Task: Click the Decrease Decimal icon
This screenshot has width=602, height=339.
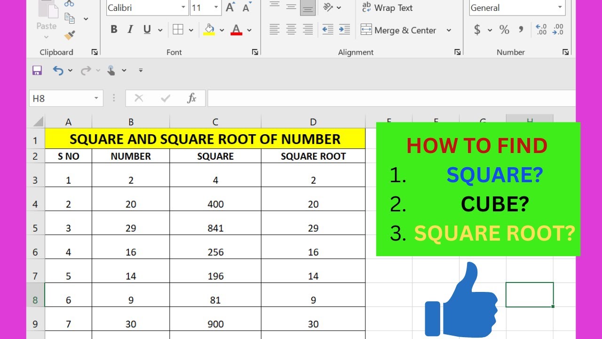Action: pyautogui.click(x=558, y=30)
